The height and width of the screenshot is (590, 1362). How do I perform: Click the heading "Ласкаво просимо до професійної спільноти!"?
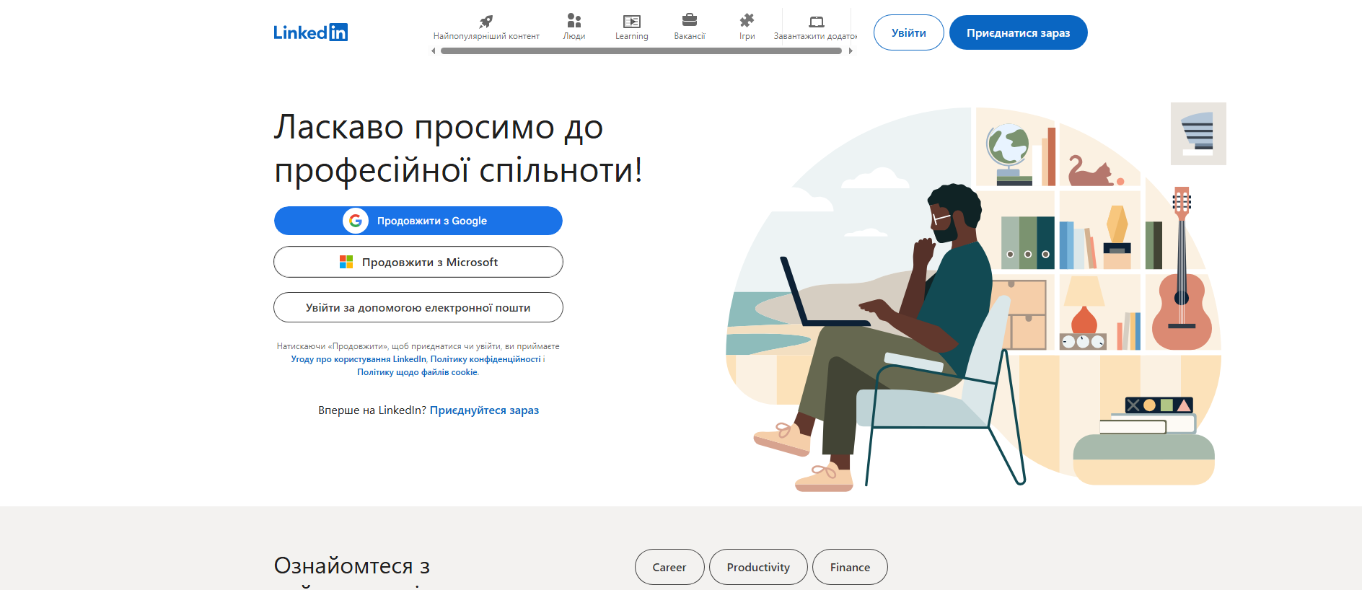click(458, 149)
